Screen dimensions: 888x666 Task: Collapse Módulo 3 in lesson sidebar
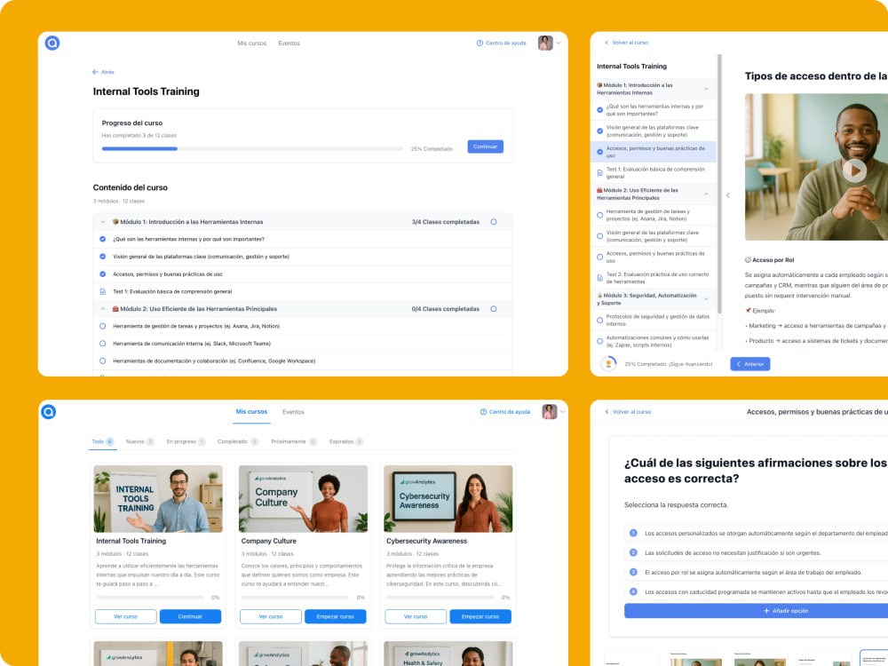706,299
